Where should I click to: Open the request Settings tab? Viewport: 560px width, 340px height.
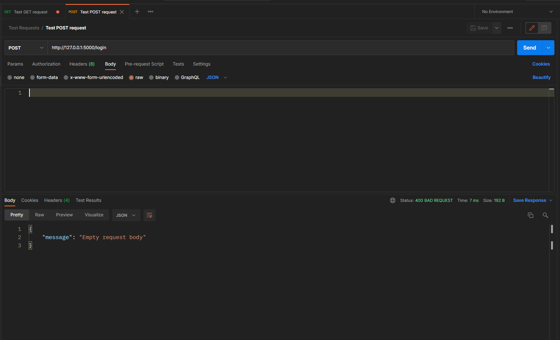pos(202,64)
